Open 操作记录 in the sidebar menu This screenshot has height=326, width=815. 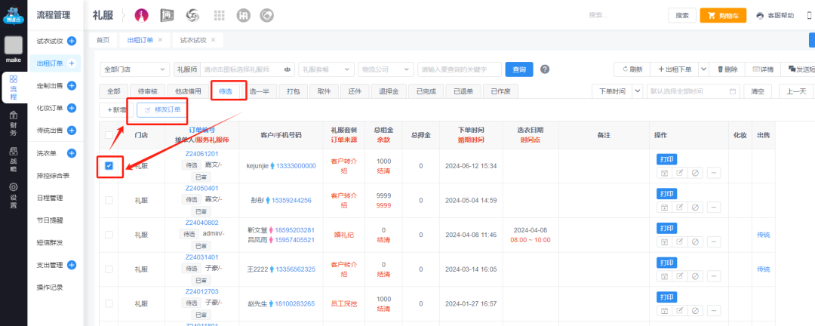tap(50, 288)
